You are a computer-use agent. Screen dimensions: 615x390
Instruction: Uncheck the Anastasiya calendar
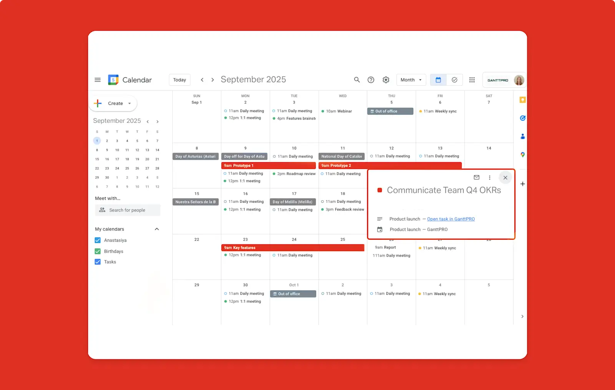point(98,240)
